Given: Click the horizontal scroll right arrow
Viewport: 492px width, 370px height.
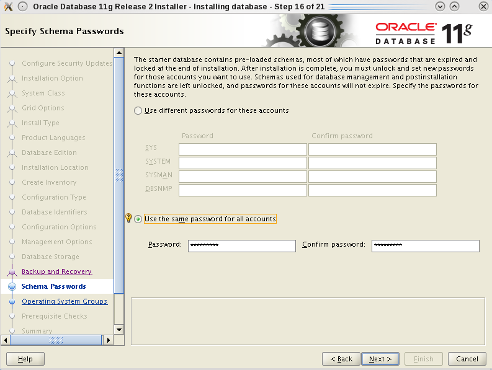Looking at the screenshot, I should pyautogui.click(x=108, y=340).
